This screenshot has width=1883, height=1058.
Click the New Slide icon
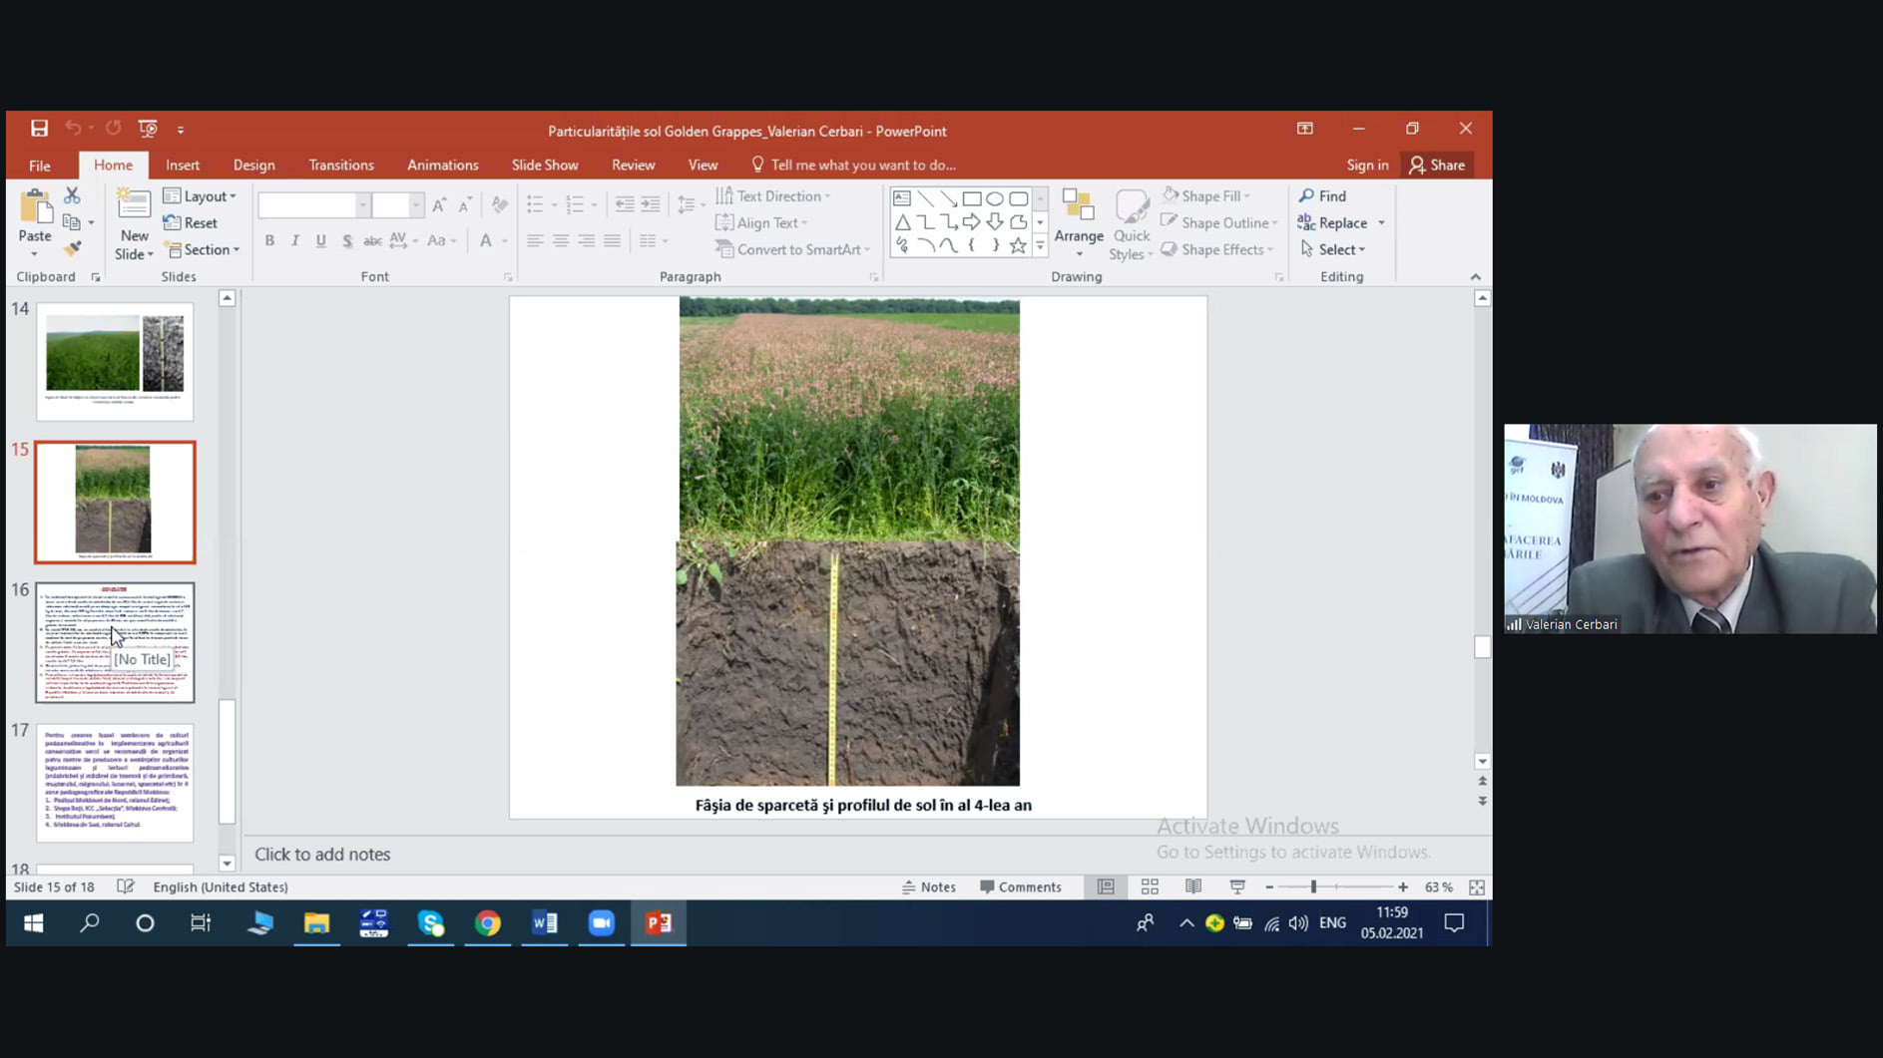pyautogui.click(x=134, y=205)
